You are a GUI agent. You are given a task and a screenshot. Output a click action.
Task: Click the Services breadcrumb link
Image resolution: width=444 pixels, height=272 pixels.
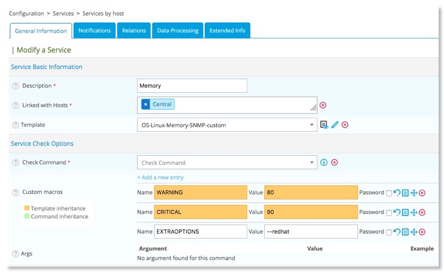64,13
